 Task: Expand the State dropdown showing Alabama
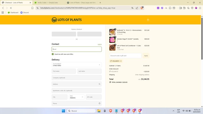click(x=77, y=97)
